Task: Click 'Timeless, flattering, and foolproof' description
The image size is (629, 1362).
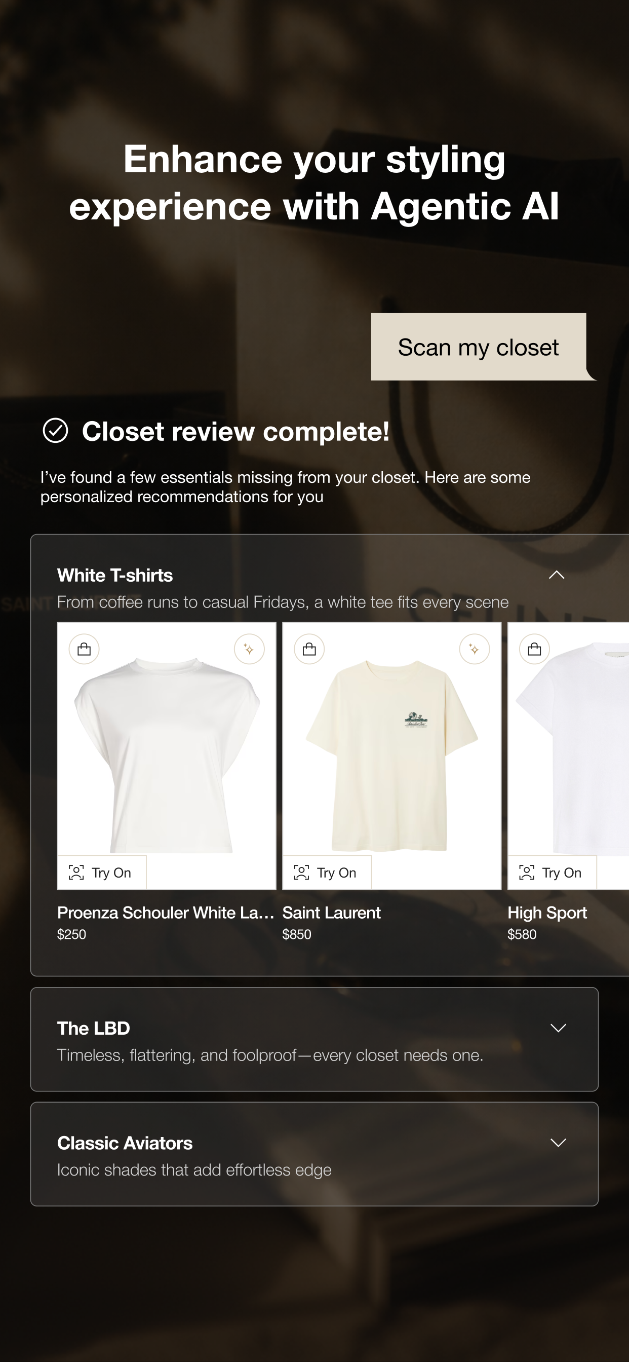Action: coord(270,1055)
